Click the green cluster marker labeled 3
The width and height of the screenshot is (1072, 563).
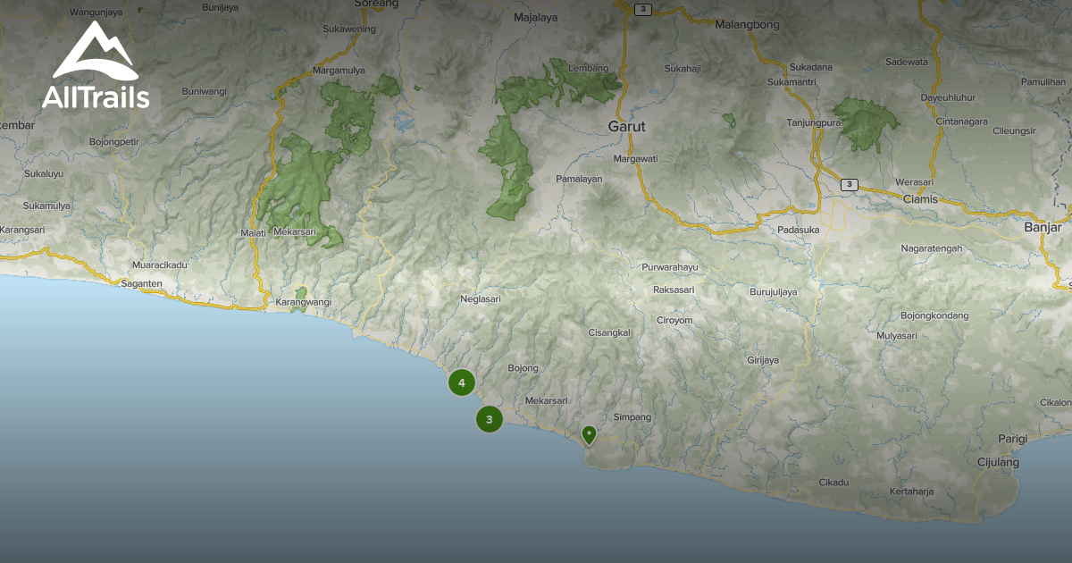pyautogui.click(x=490, y=418)
